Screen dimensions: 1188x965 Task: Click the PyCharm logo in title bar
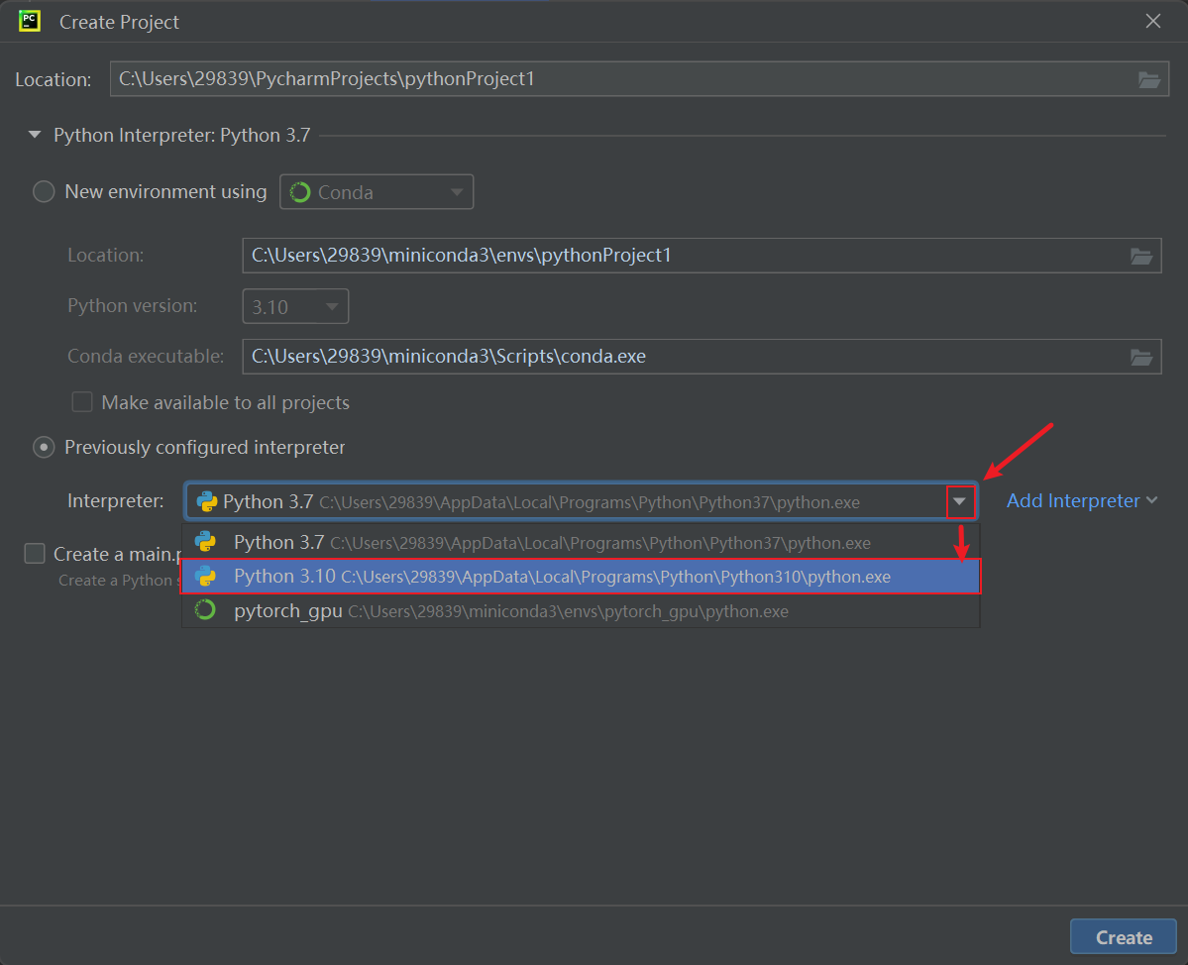(30, 21)
